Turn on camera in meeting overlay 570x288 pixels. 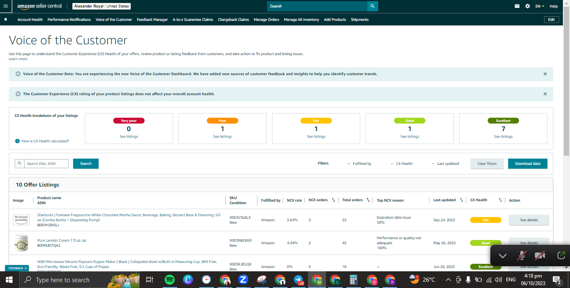(540, 256)
